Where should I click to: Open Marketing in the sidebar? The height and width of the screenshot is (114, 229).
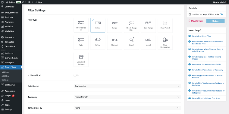pyautogui.click(x=11, y=31)
